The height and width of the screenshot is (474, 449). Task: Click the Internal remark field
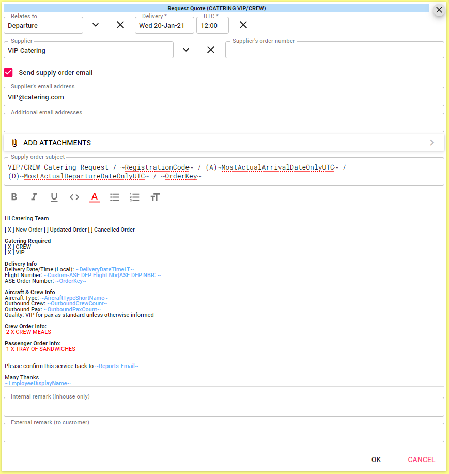(224, 407)
